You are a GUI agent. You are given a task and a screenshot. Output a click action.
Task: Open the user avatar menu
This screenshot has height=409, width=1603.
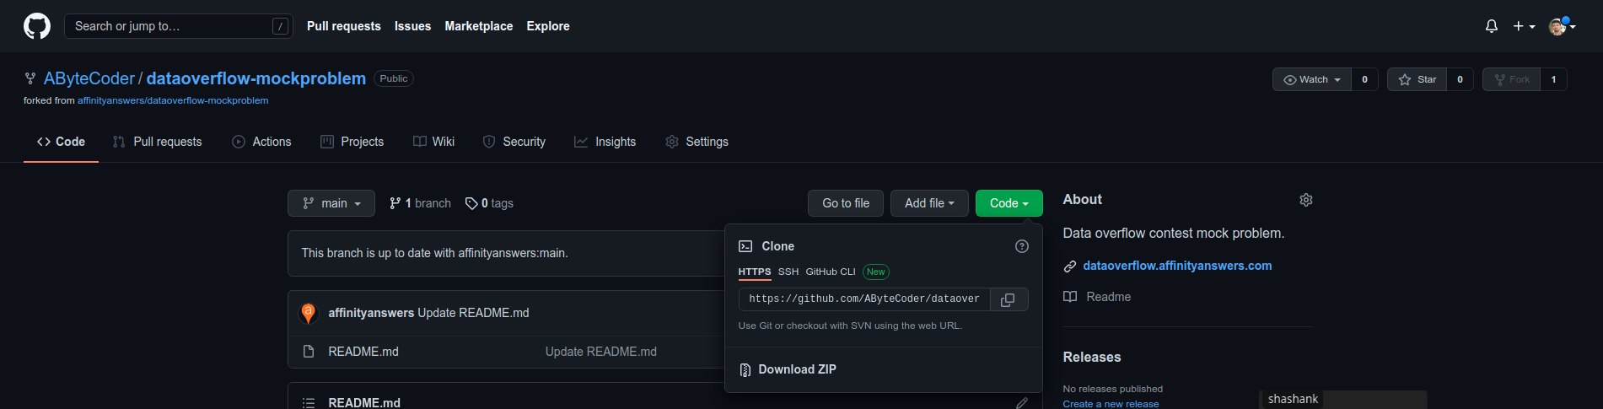1563,26
